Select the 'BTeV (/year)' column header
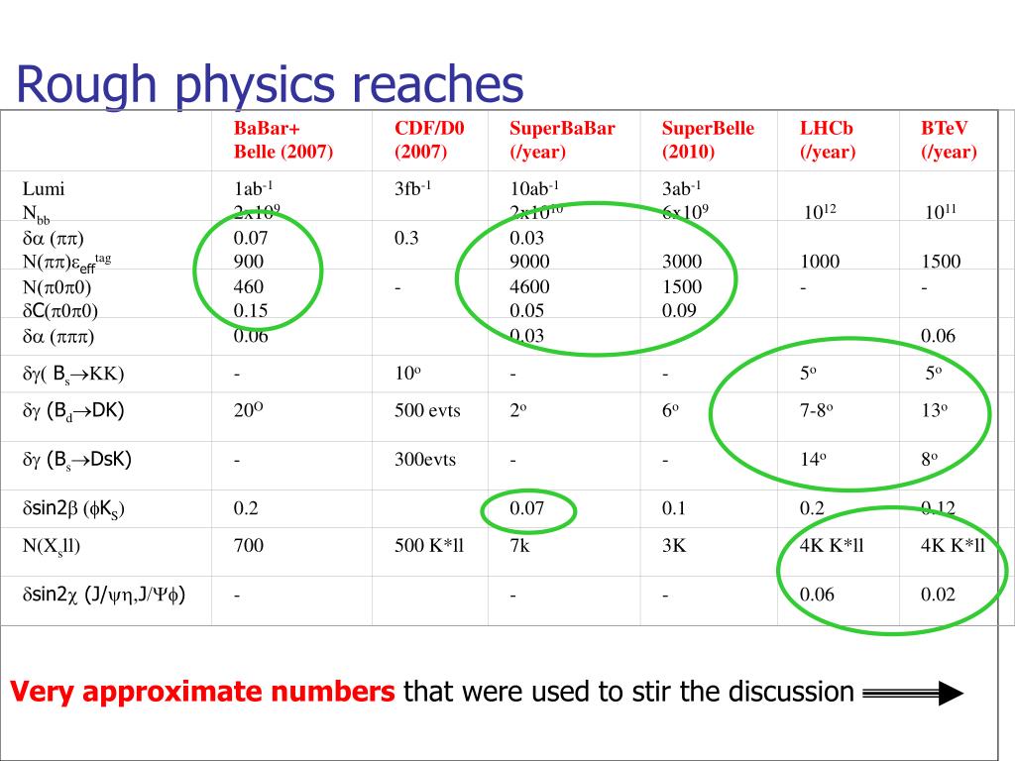Viewport: 1015px width, 761px height. [x=949, y=140]
